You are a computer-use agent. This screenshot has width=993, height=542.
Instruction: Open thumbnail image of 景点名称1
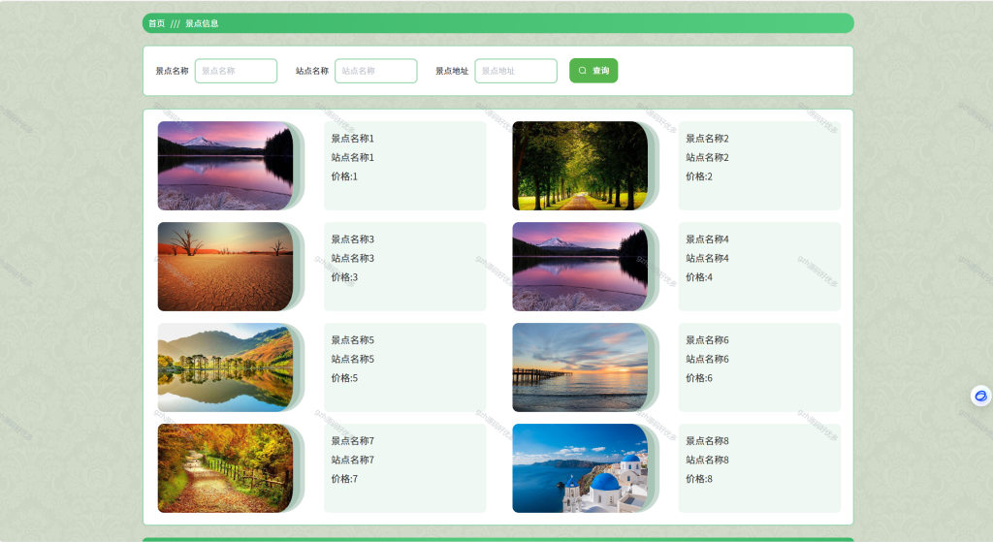(x=225, y=166)
